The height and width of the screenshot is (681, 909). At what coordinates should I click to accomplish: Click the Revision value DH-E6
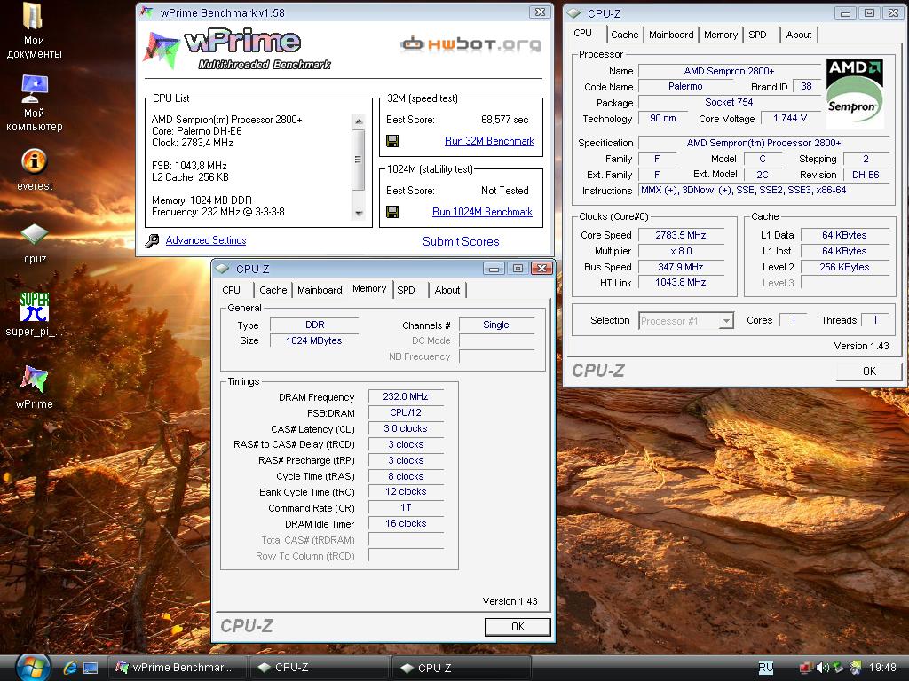[866, 175]
